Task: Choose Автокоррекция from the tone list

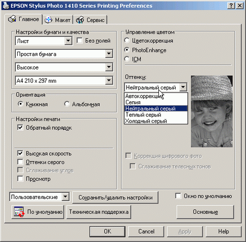Action: point(156,96)
